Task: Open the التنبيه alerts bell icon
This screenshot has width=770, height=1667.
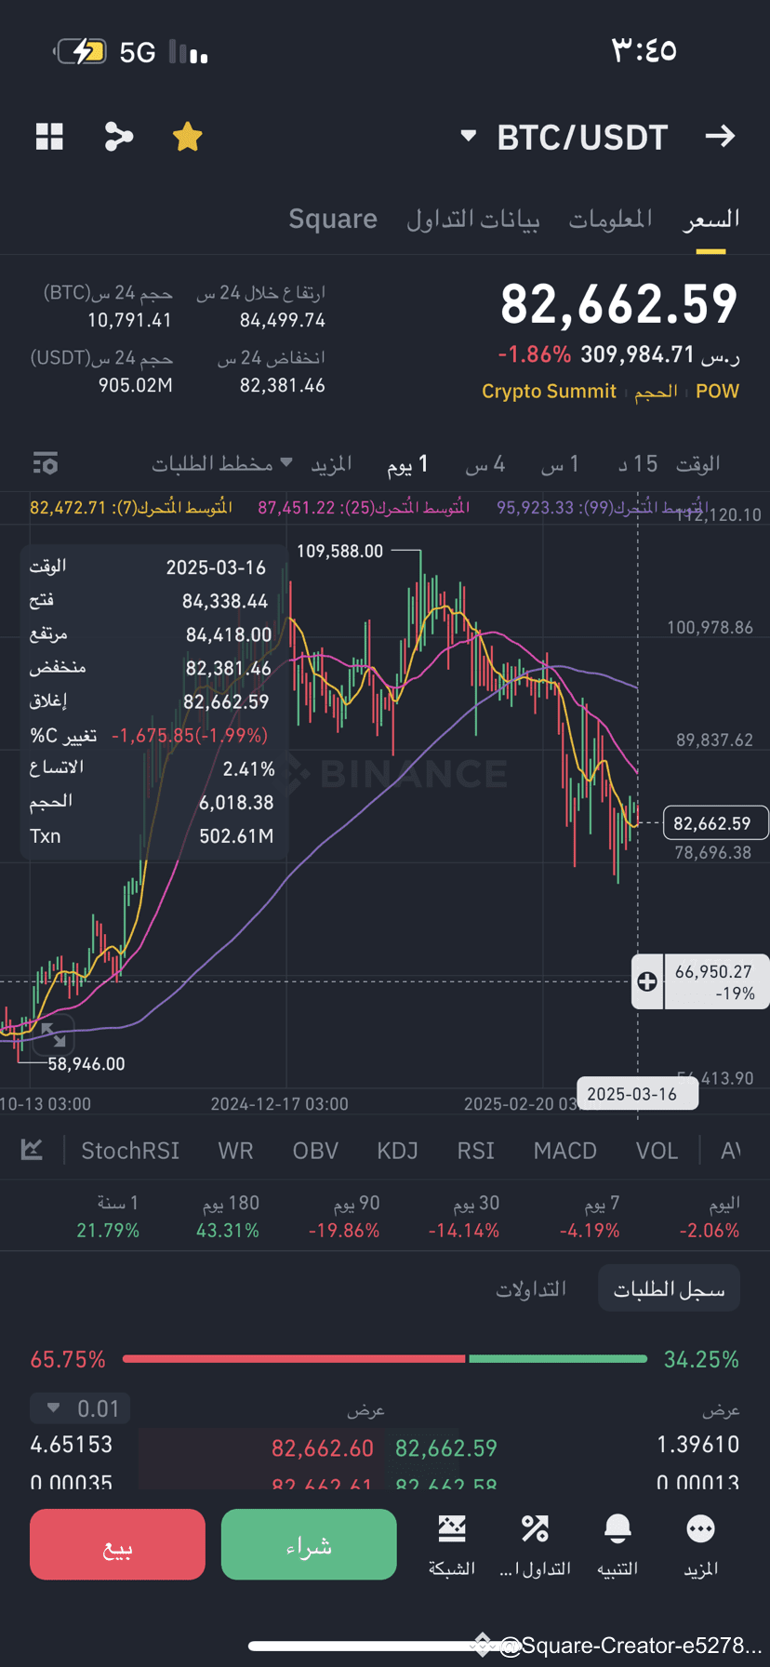Action: tap(617, 1529)
